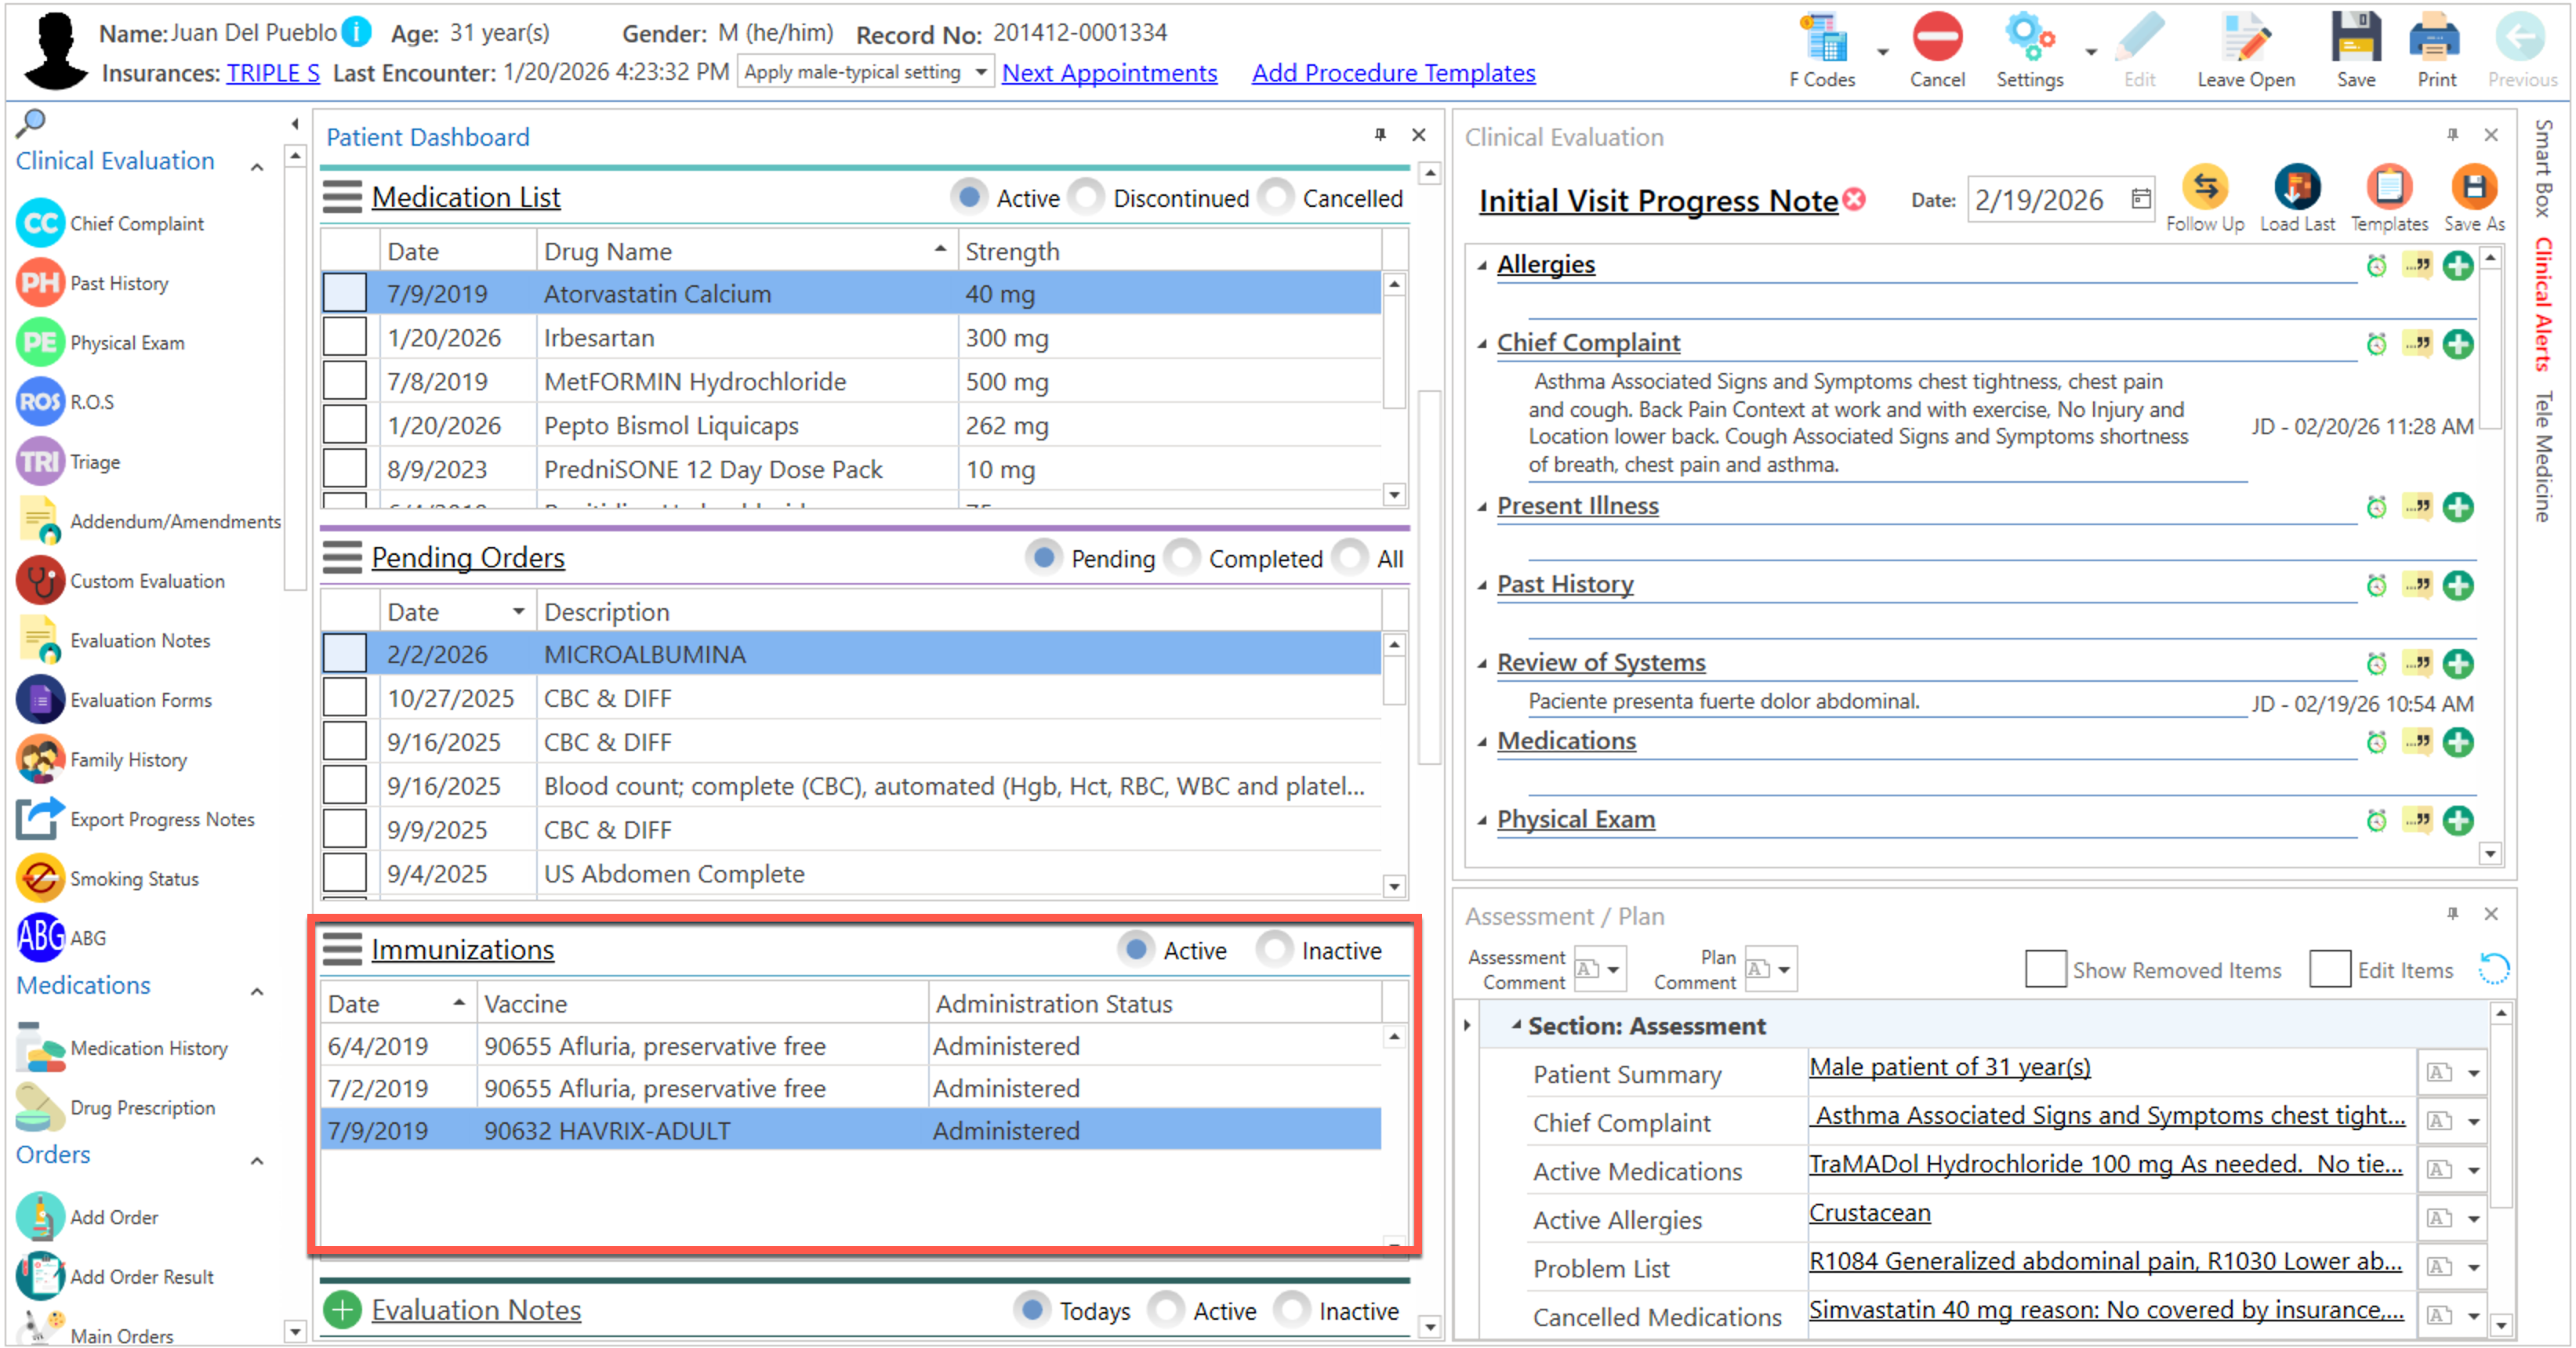Select Discontinued medication filter

[x=1087, y=198]
